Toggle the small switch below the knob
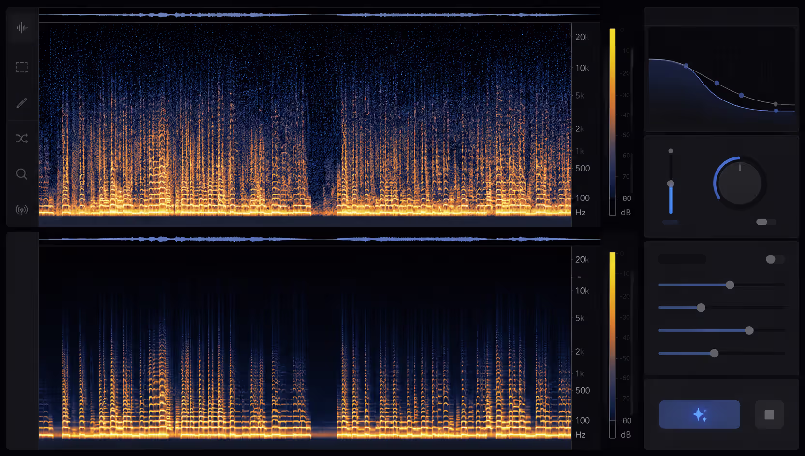Viewport: 805px width, 456px height. [x=766, y=222]
